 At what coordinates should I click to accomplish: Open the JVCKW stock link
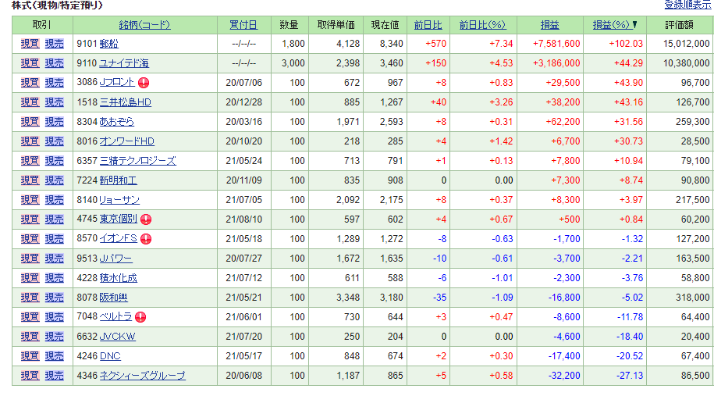coord(118,337)
